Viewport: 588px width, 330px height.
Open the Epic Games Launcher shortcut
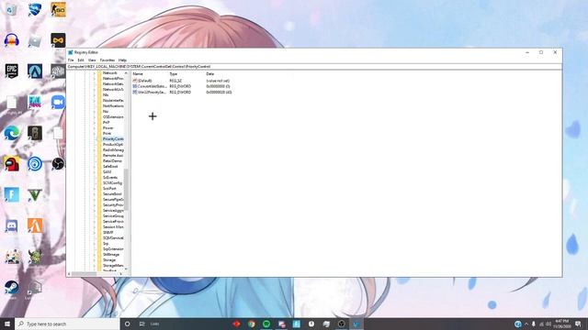12,71
